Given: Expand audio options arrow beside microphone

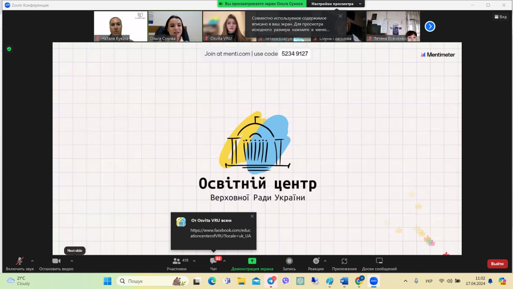Looking at the screenshot, I should [x=32, y=261].
